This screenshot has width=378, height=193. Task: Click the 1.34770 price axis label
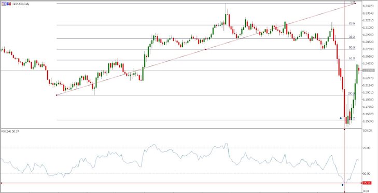tap(369, 6)
